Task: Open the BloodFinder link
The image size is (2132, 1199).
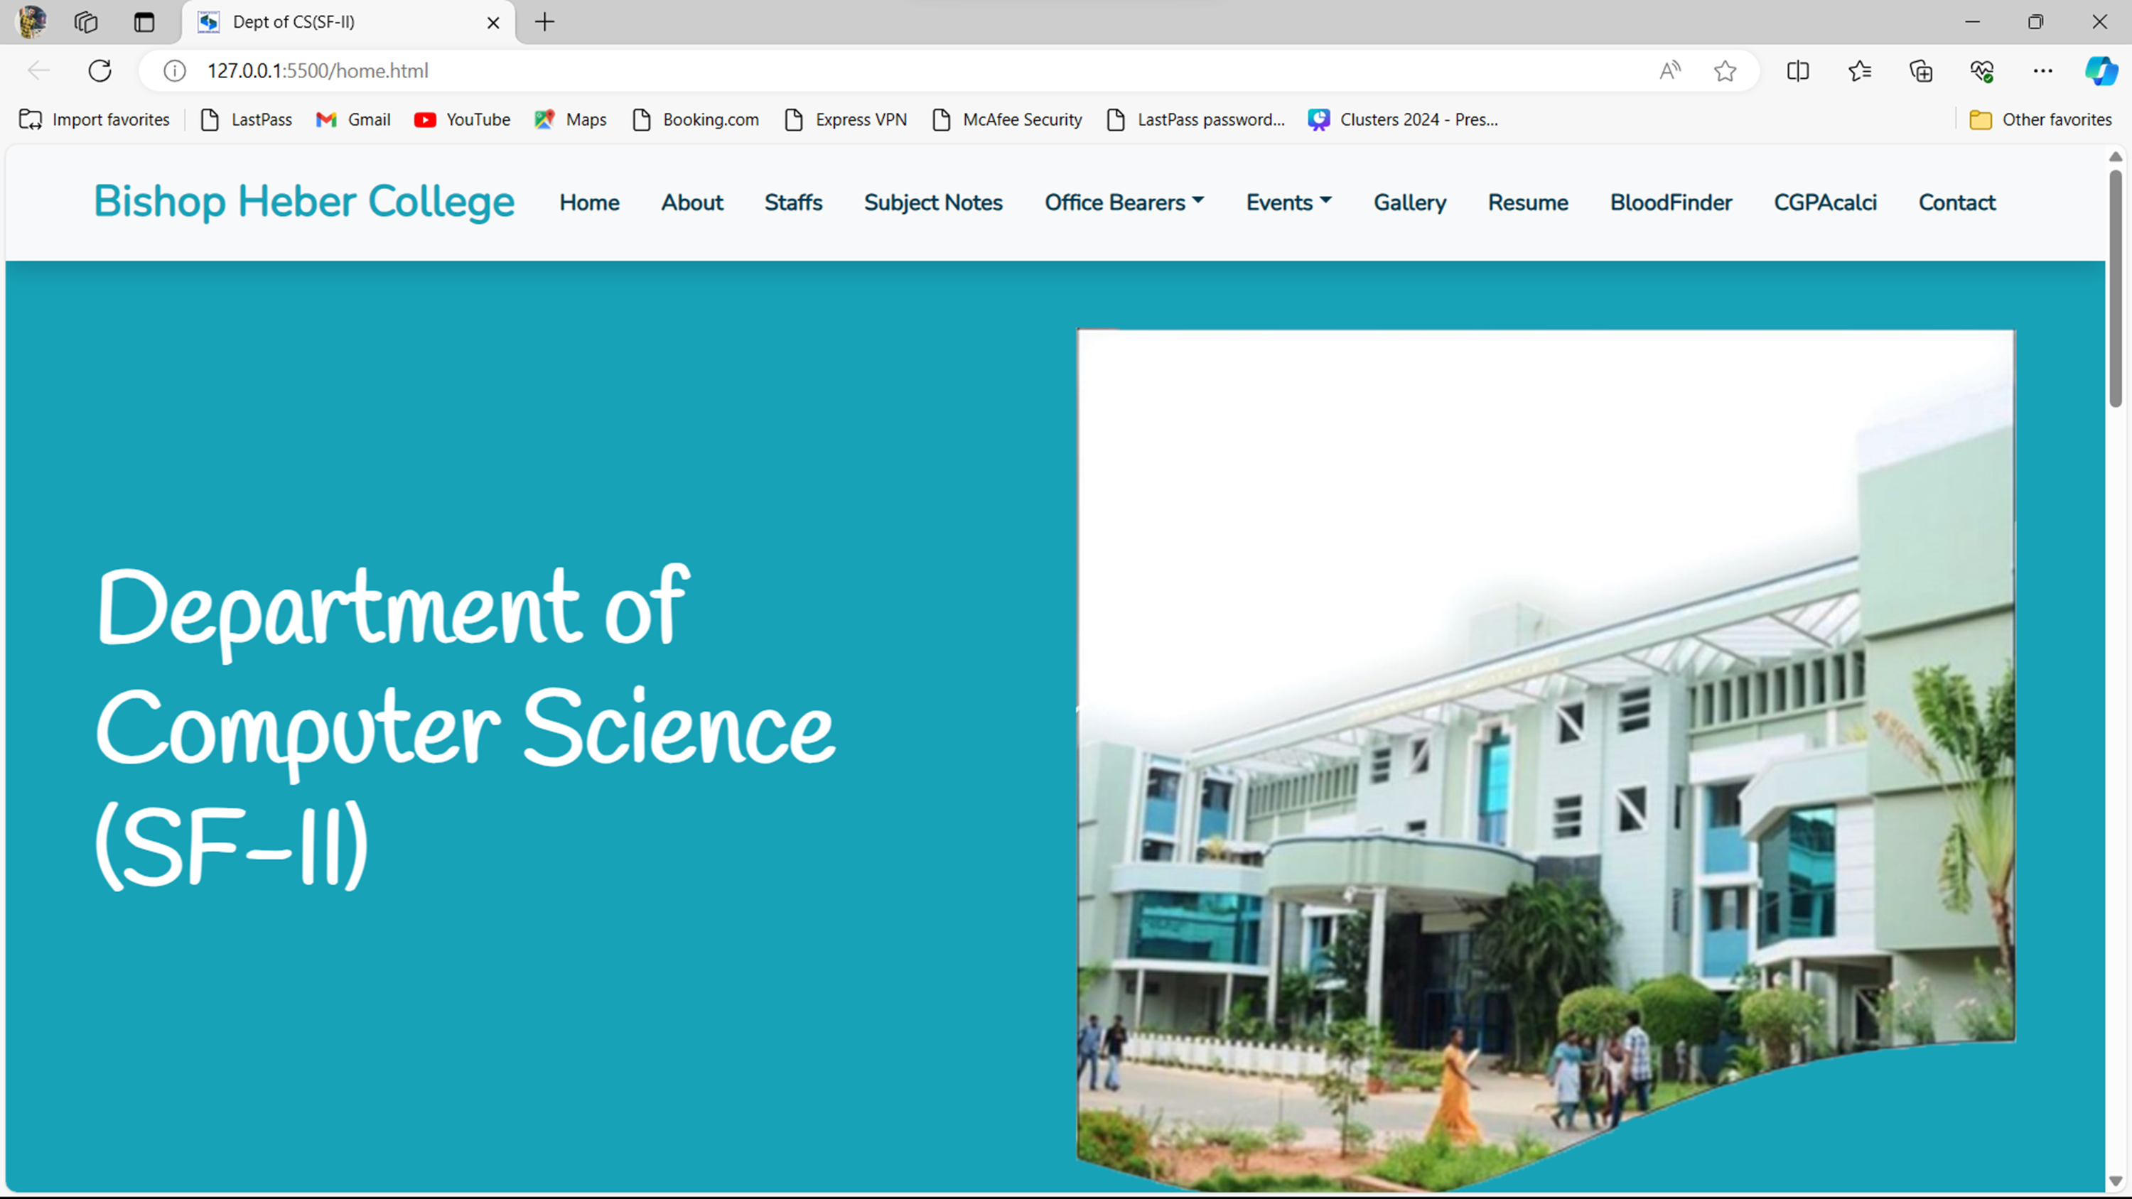Action: coord(1670,202)
